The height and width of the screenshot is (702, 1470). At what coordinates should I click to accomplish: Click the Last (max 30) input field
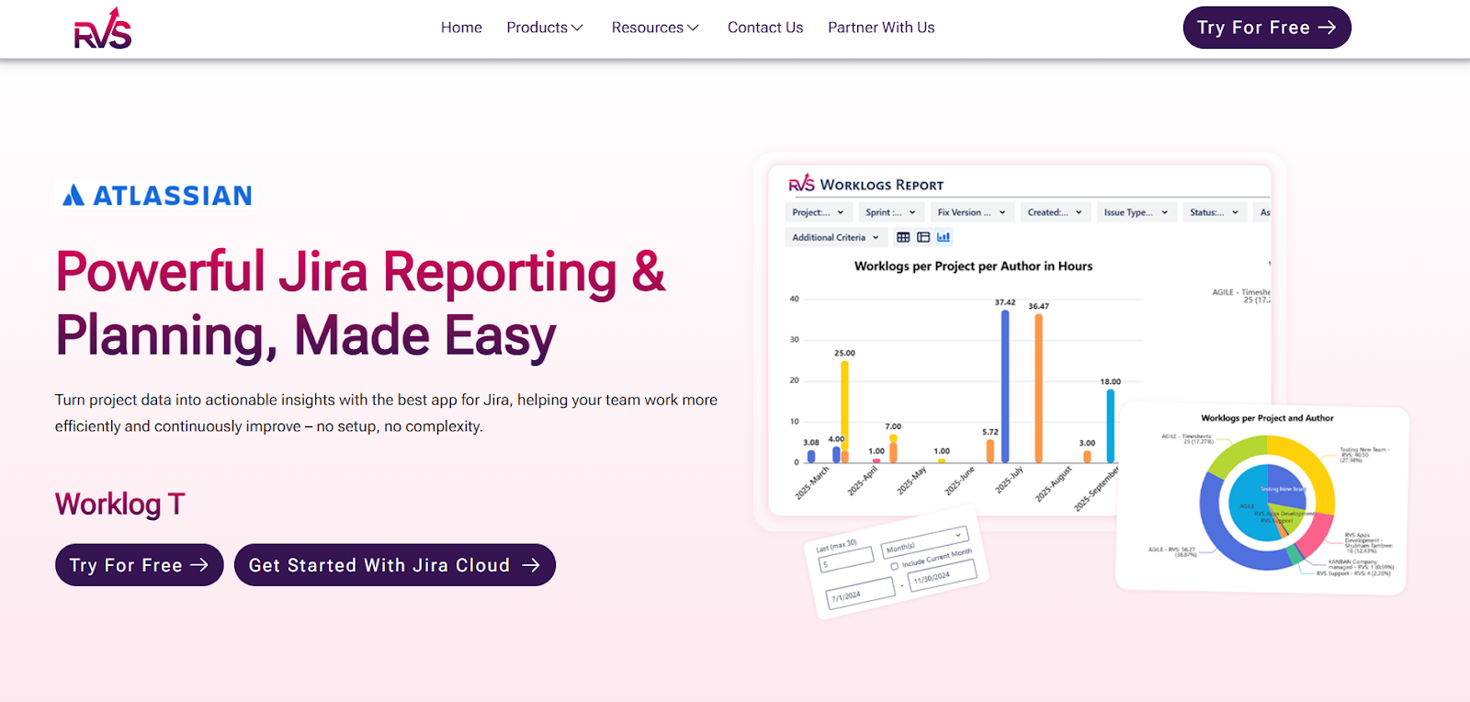pos(846,560)
